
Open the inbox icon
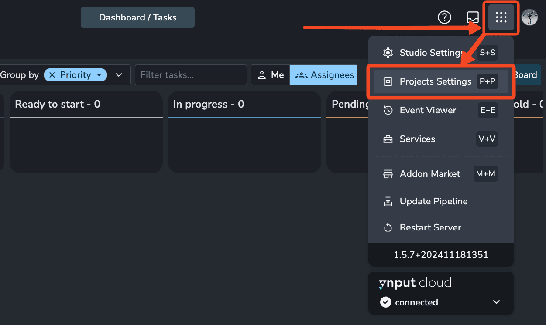(x=473, y=17)
